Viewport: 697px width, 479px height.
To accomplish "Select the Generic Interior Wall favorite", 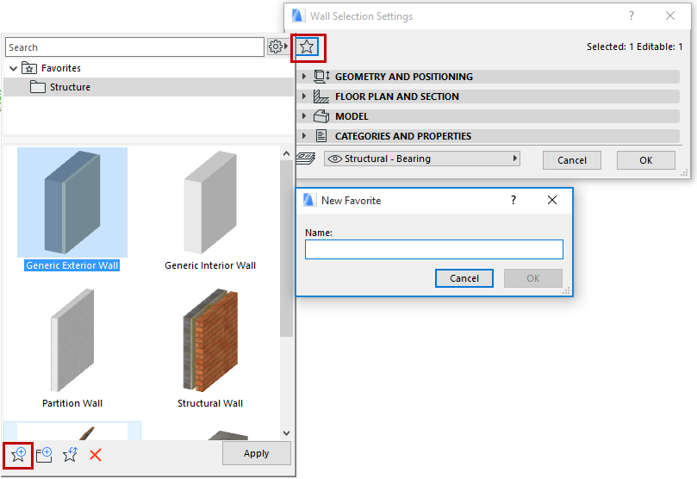I will (210, 202).
